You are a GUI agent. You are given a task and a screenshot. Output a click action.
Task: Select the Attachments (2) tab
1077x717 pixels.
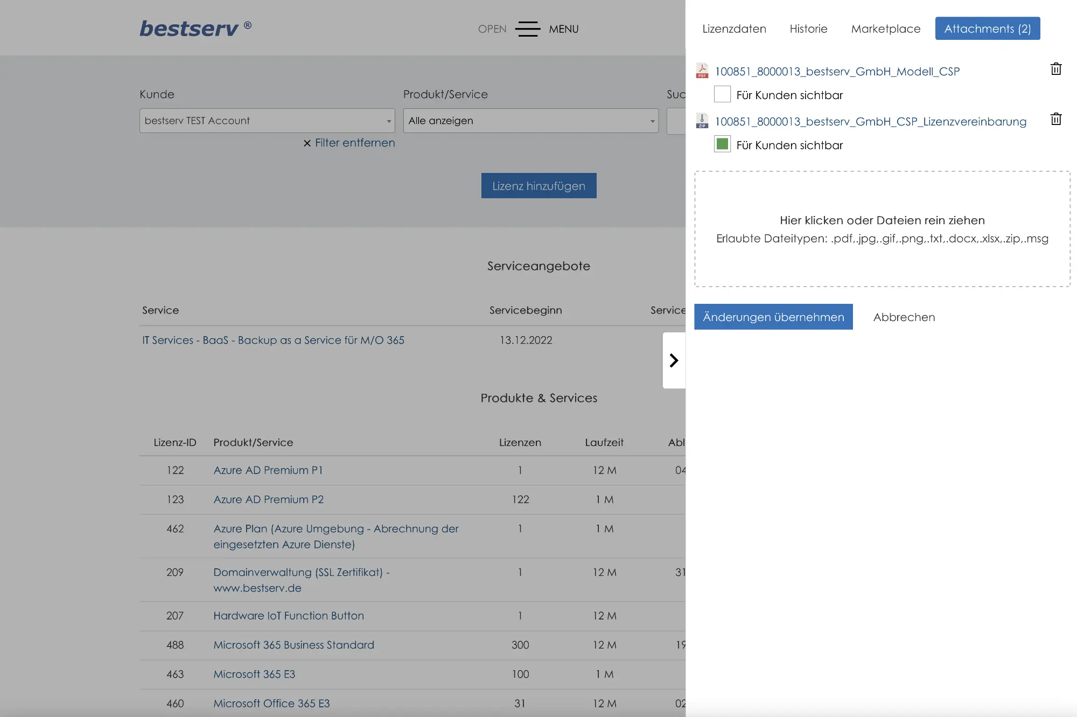coord(987,29)
